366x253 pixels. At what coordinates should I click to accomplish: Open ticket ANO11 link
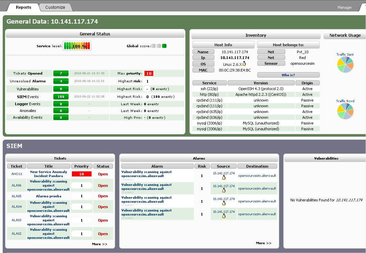[x=17, y=174]
